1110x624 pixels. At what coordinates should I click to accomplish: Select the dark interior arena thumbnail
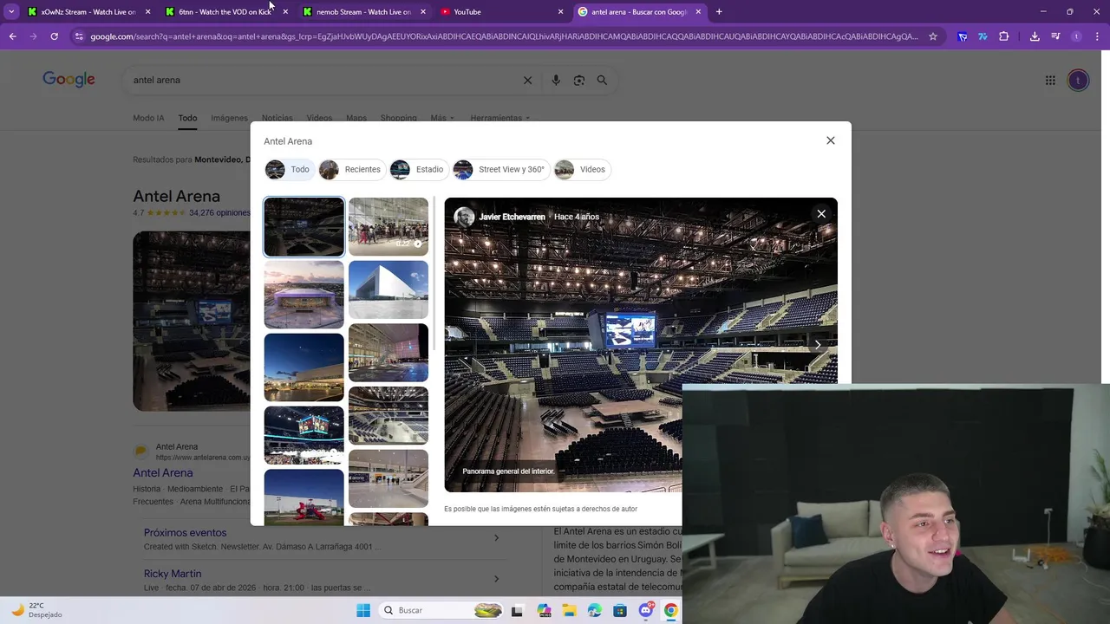click(304, 227)
